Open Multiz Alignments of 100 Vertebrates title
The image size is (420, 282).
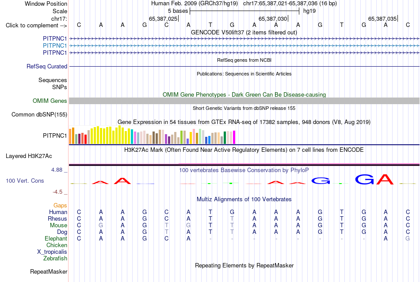click(244, 199)
